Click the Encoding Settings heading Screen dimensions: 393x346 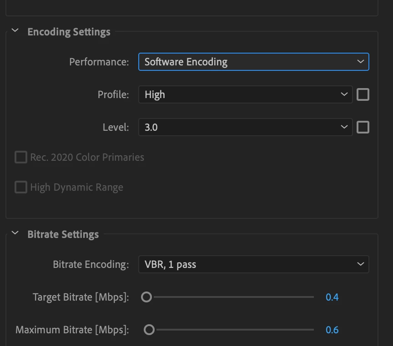(x=69, y=32)
